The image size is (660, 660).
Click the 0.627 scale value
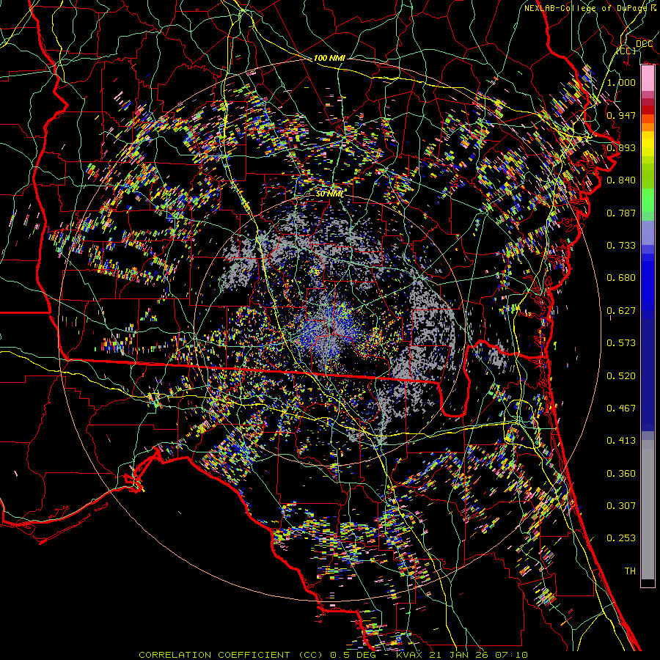(x=621, y=311)
